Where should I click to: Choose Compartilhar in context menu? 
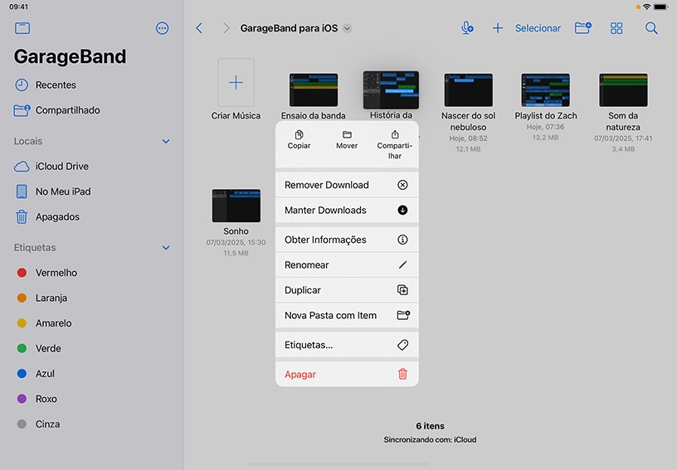click(395, 145)
